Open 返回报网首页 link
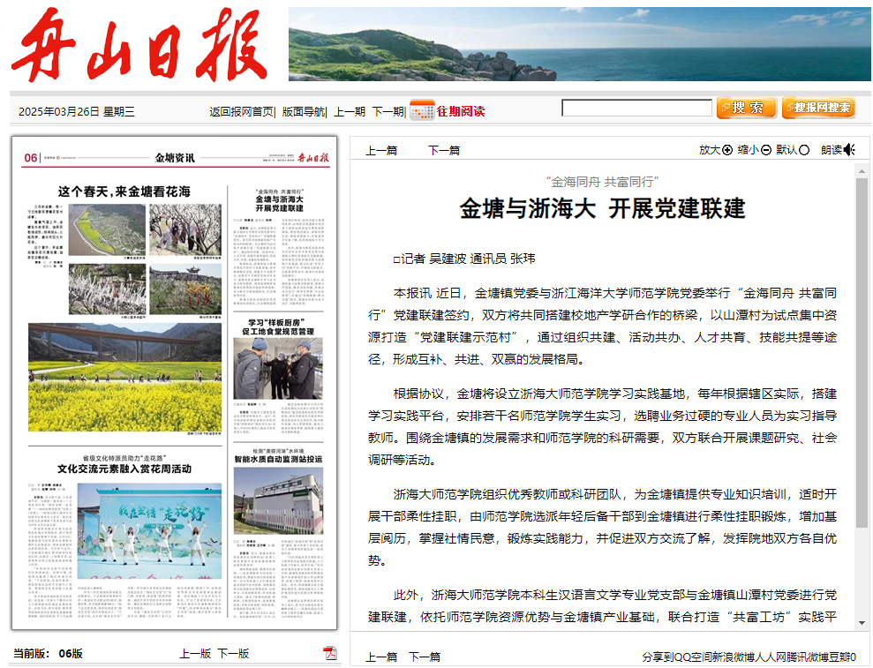Screen dimensions: 873x668 241,111
